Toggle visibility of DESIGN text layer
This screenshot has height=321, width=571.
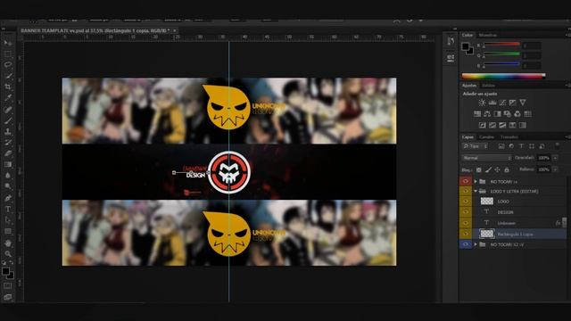(466, 212)
